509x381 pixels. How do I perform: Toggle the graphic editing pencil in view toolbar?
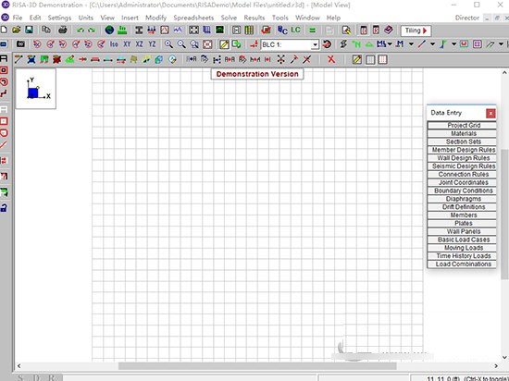tap(224, 44)
